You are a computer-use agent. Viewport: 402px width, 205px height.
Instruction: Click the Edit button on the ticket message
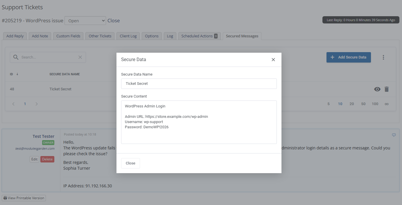34,159
